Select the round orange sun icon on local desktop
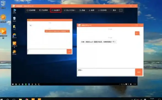The width and height of the screenshot is (162, 100). click(3, 19)
